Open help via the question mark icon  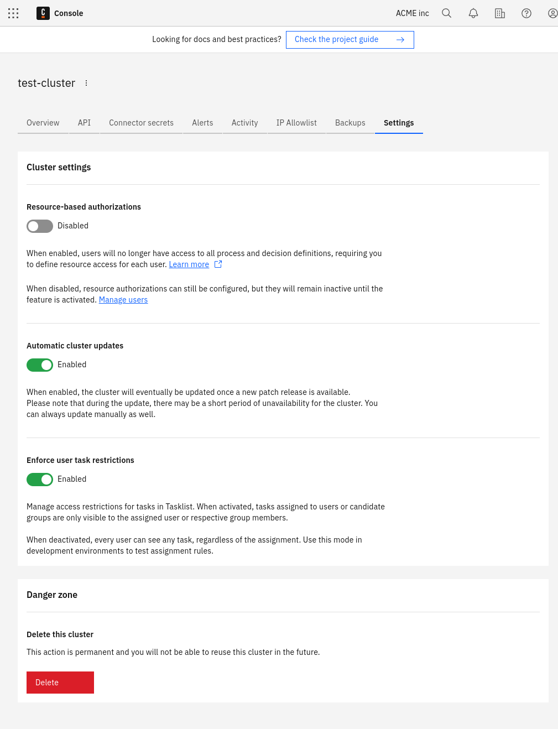(526, 13)
